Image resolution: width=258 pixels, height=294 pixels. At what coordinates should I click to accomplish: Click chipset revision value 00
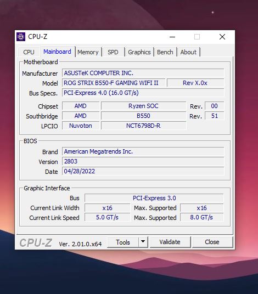click(214, 106)
